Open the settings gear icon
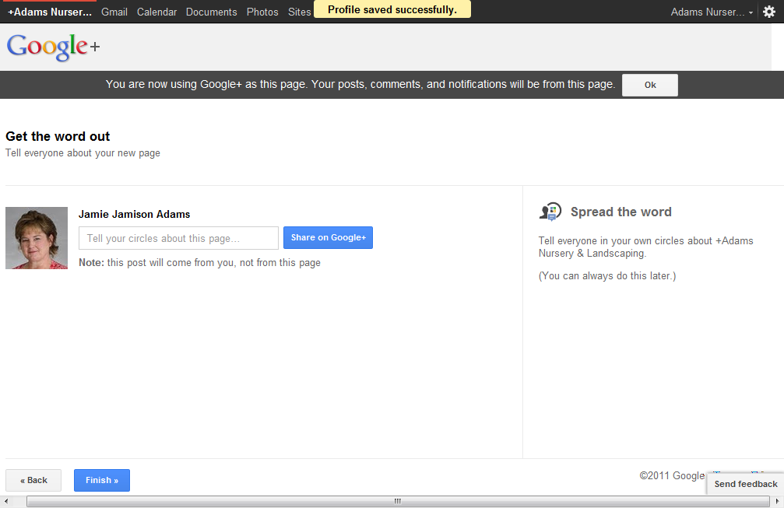784x508 pixels. 769,12
